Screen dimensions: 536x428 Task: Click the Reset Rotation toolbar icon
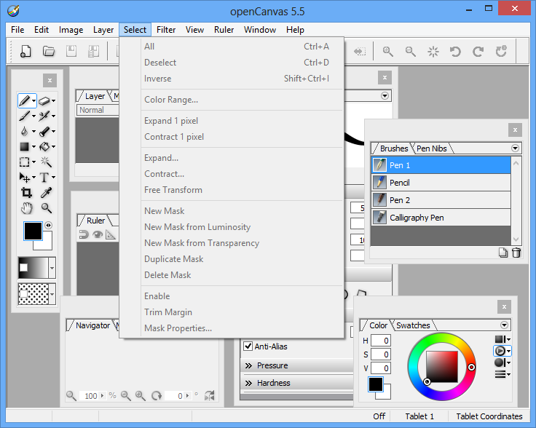pos(501,52)
